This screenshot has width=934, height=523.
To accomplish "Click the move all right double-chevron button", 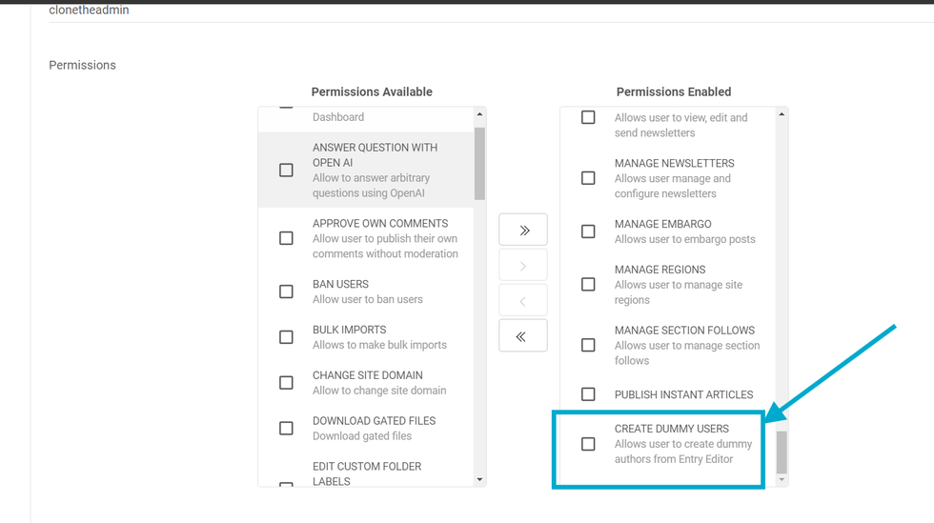I will [x=523, y=231].
